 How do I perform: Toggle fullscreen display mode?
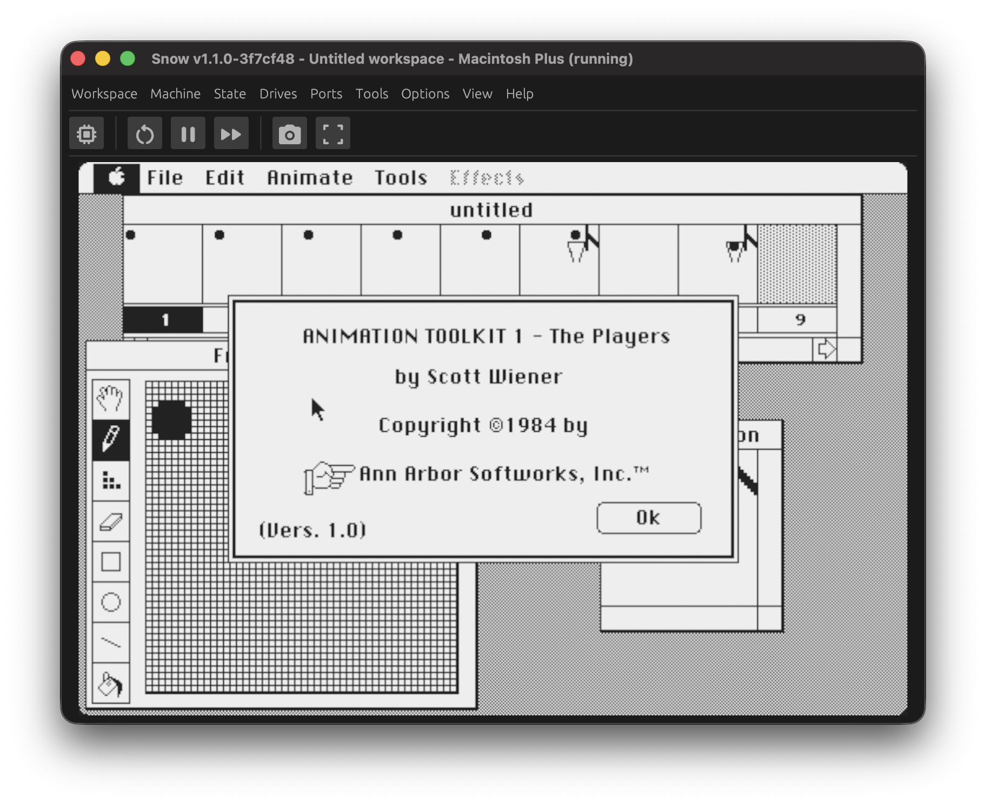[x=332, y=133]
